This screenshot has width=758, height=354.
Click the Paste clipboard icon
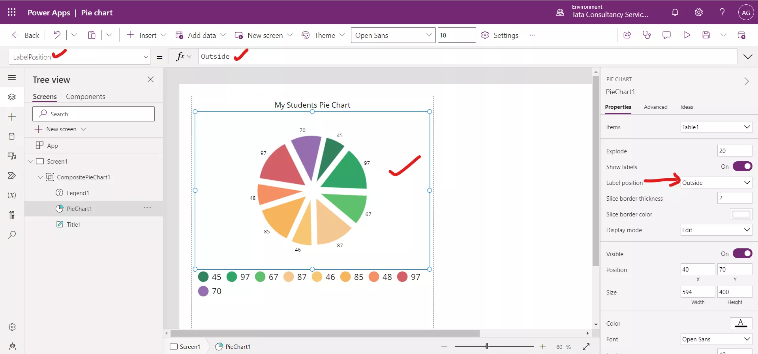92,35
